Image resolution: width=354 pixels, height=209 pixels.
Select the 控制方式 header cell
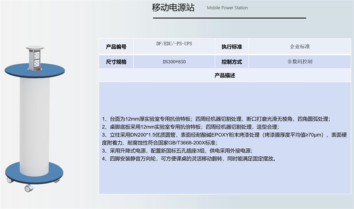click(231, 62)
